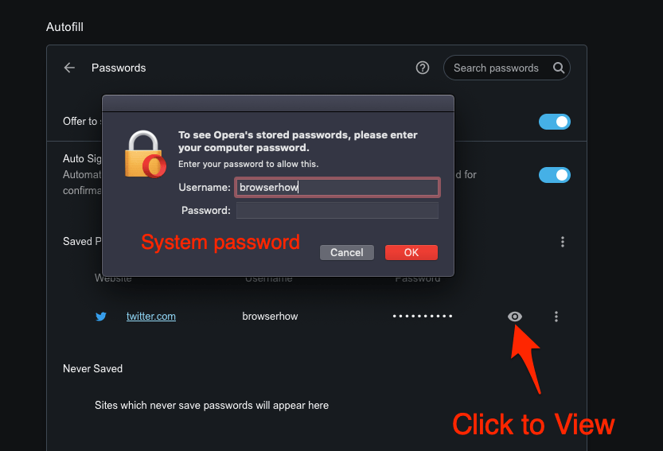This screenshot has width=663, height=451.
Task: Click the browserhow username in saved row
Action: tap(270, 317)
